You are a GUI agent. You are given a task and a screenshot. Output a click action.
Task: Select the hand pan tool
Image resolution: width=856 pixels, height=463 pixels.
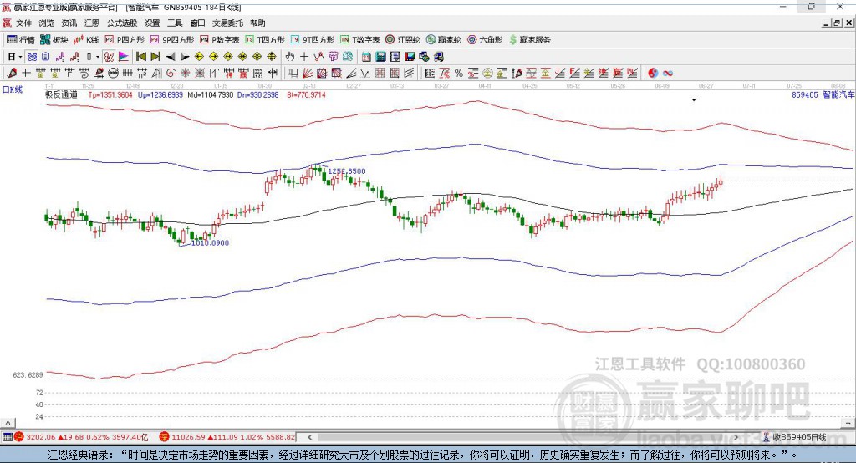289,56
